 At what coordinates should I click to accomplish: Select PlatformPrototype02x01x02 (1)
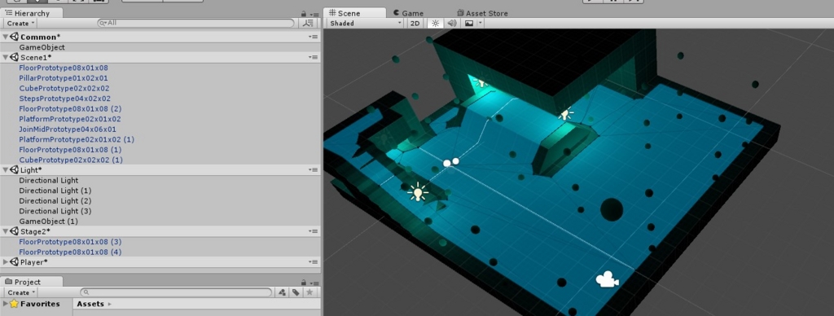77,139
